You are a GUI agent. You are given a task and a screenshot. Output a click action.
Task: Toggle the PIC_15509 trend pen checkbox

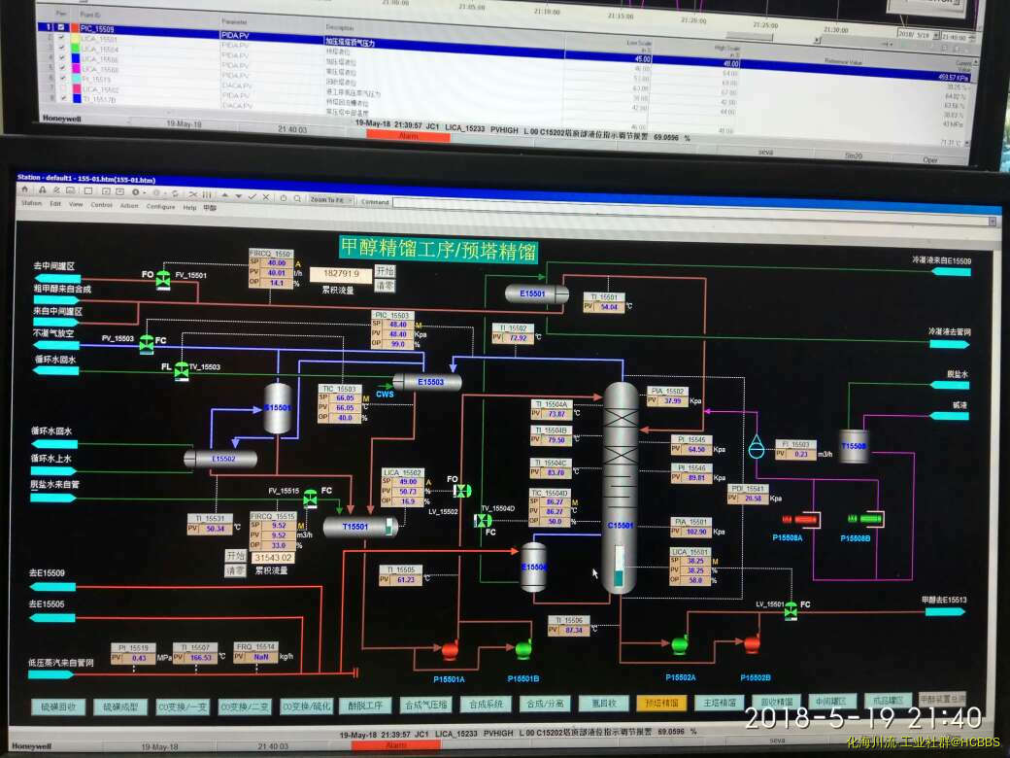pos(62,29)
